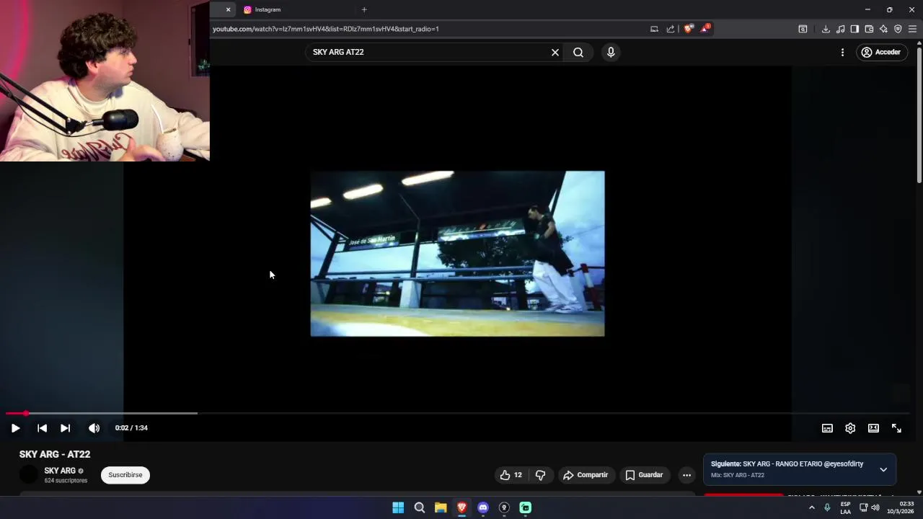Screen dimensions: 923x519
Task: Subscribe with the Suscribirse button
Action: pyautogui.click(x=125, y=475)
